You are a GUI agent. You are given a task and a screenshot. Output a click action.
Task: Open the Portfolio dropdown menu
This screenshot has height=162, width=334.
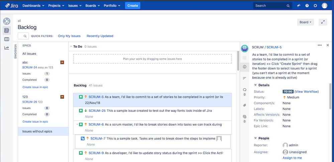pyautogui.click(x=112, y=6)
